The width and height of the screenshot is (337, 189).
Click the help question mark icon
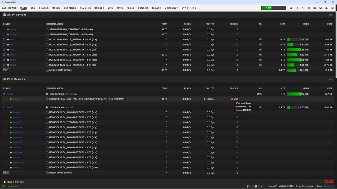333,8
